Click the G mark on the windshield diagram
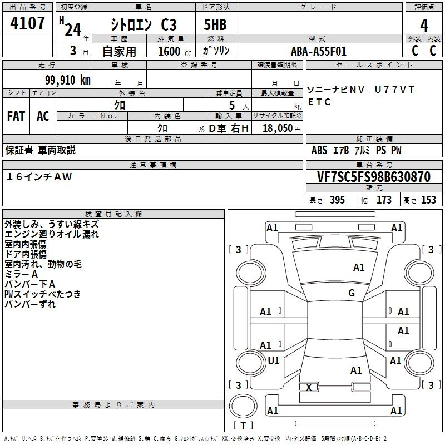This screenshot has width=445, height=445. coord(352,293)
